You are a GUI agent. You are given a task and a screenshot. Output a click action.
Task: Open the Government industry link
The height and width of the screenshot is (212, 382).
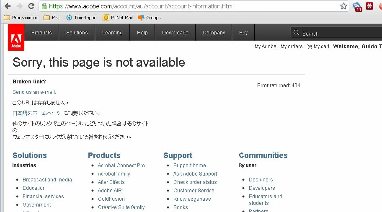pos(37,205)
